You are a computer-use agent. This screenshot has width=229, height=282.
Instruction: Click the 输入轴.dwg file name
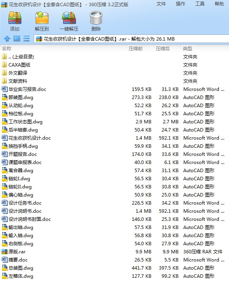21,236
